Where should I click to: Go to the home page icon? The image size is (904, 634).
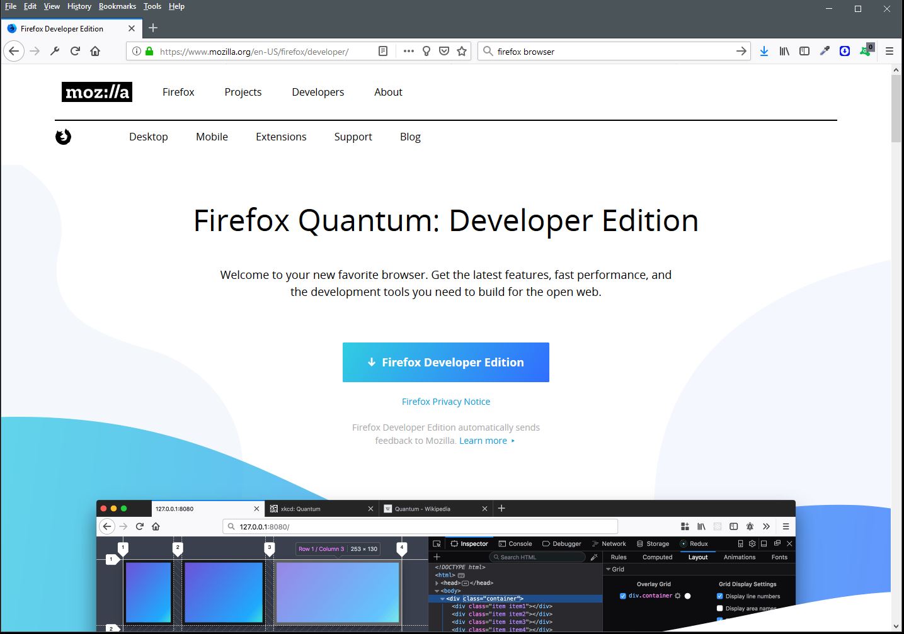pos(95,51)
